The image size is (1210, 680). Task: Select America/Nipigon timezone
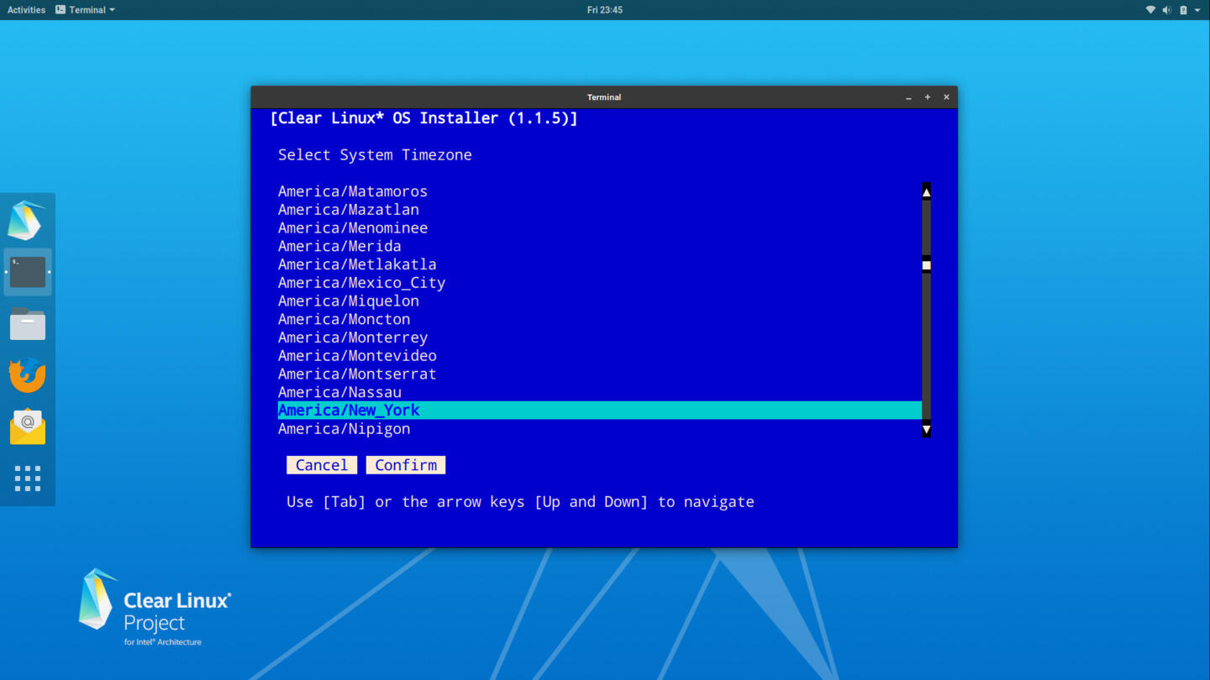600,429
